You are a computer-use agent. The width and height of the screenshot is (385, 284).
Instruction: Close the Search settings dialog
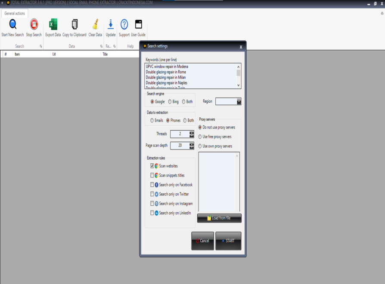241,47
